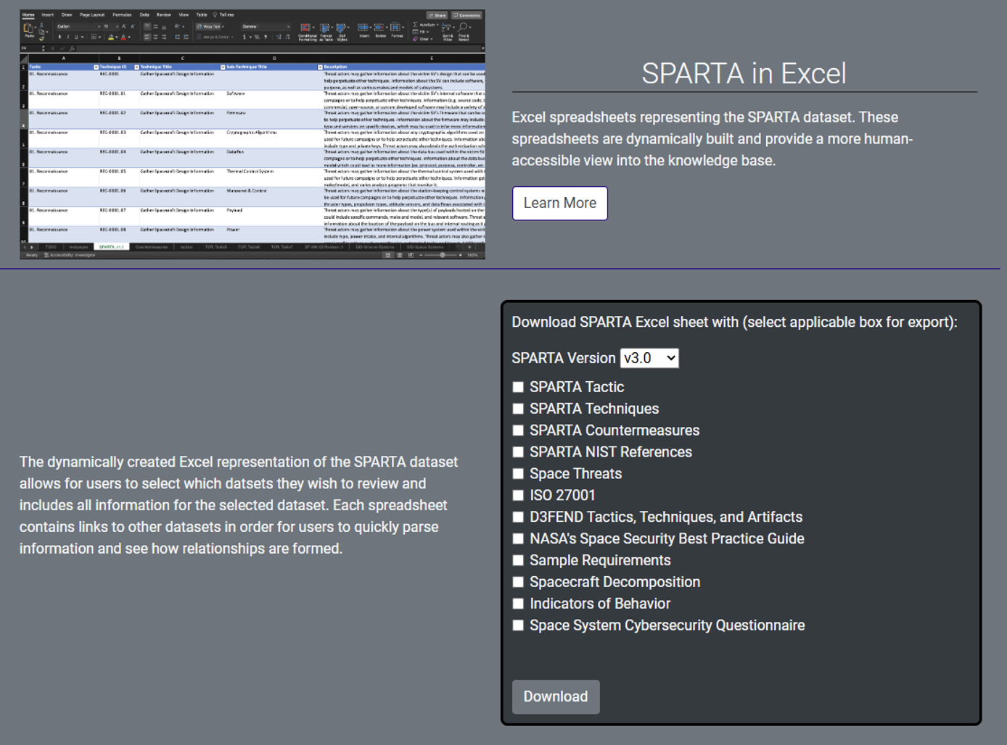The height and width of the screenshot is (745, 1007).
Task: Select the Spacecraft Decomposition checkbox
Action: [x=518, y=582]
